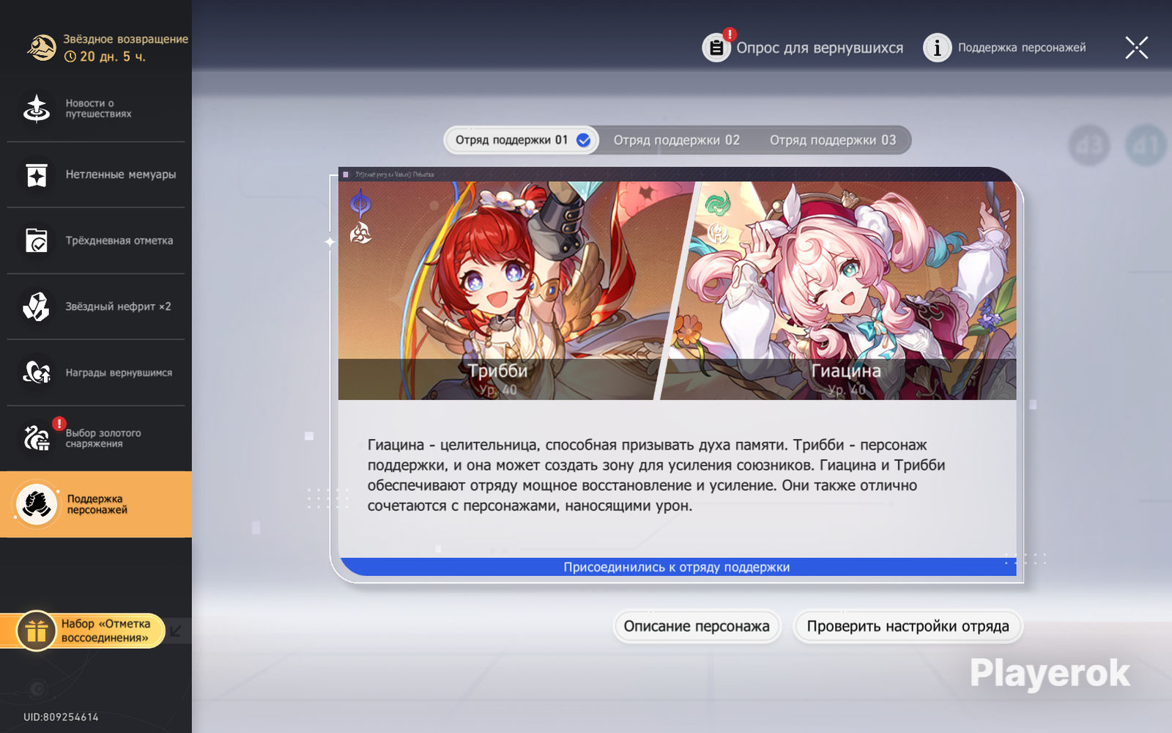Image resolution: width=1172 pixels, height=733 pixels.
Task: Select the Нетленные мемуары star icon
Action: point(37,175)
